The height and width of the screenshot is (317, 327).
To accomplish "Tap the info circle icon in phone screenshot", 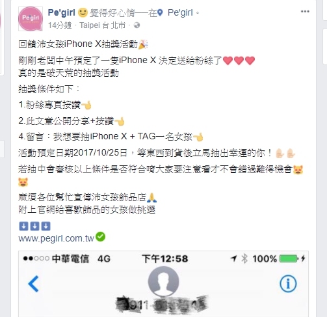I will [x=288, y=284].
